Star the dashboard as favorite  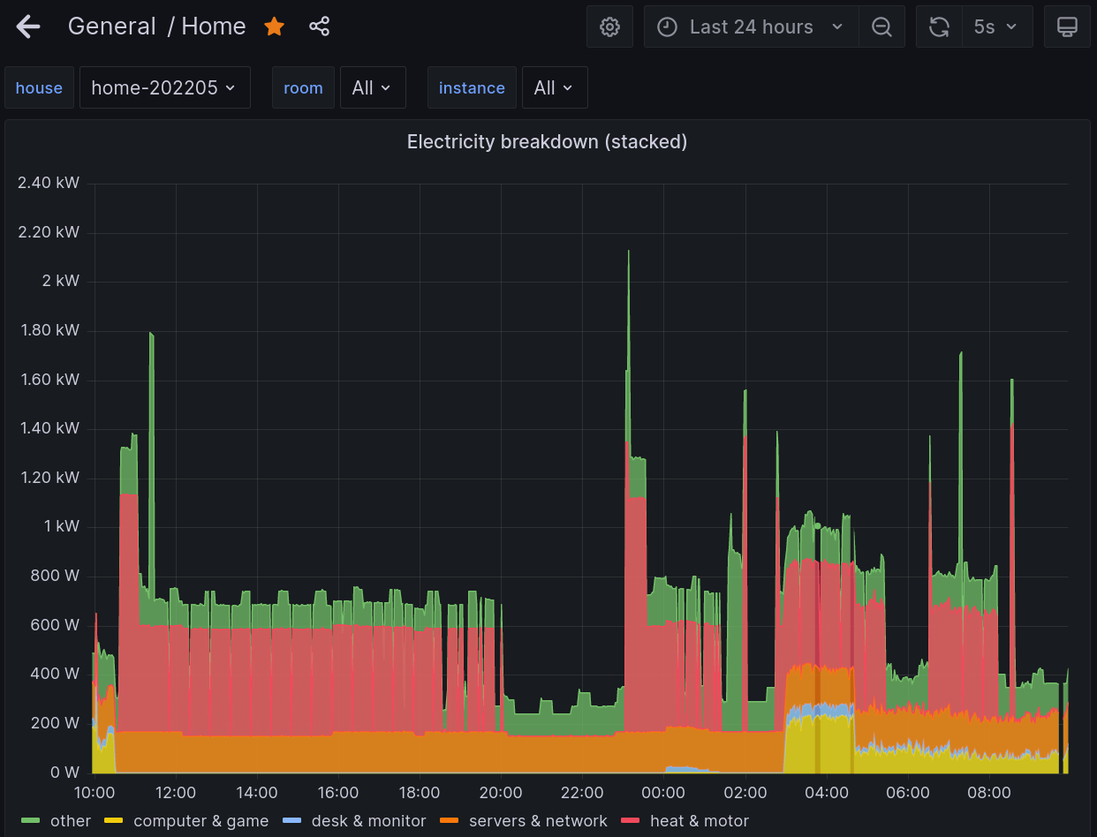click(x=275, y=26)
